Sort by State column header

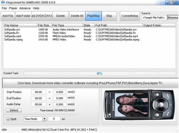pyautogui.click(x=89, y=25)
